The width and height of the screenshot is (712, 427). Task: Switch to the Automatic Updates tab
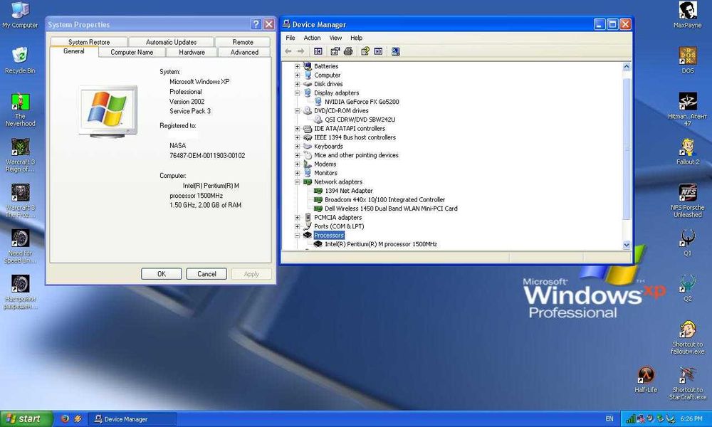pyautogui.click(x=171, y=42)
